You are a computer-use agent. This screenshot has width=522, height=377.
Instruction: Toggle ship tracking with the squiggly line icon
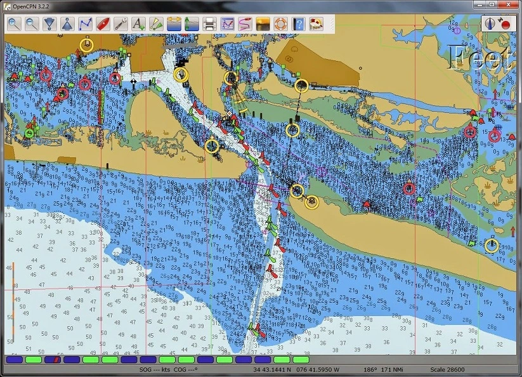point(245,23)
